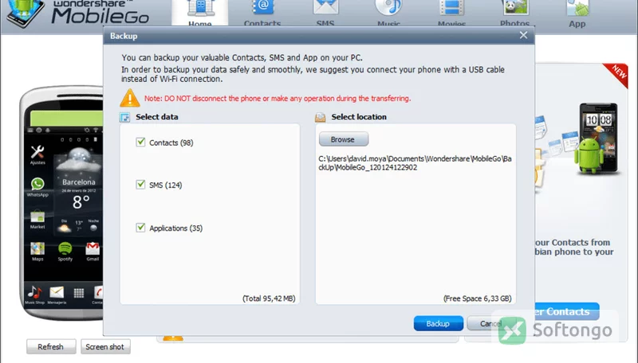Click the warning triangle icon
The width and height of the screenshot is (638, 363).
point(130,98)
